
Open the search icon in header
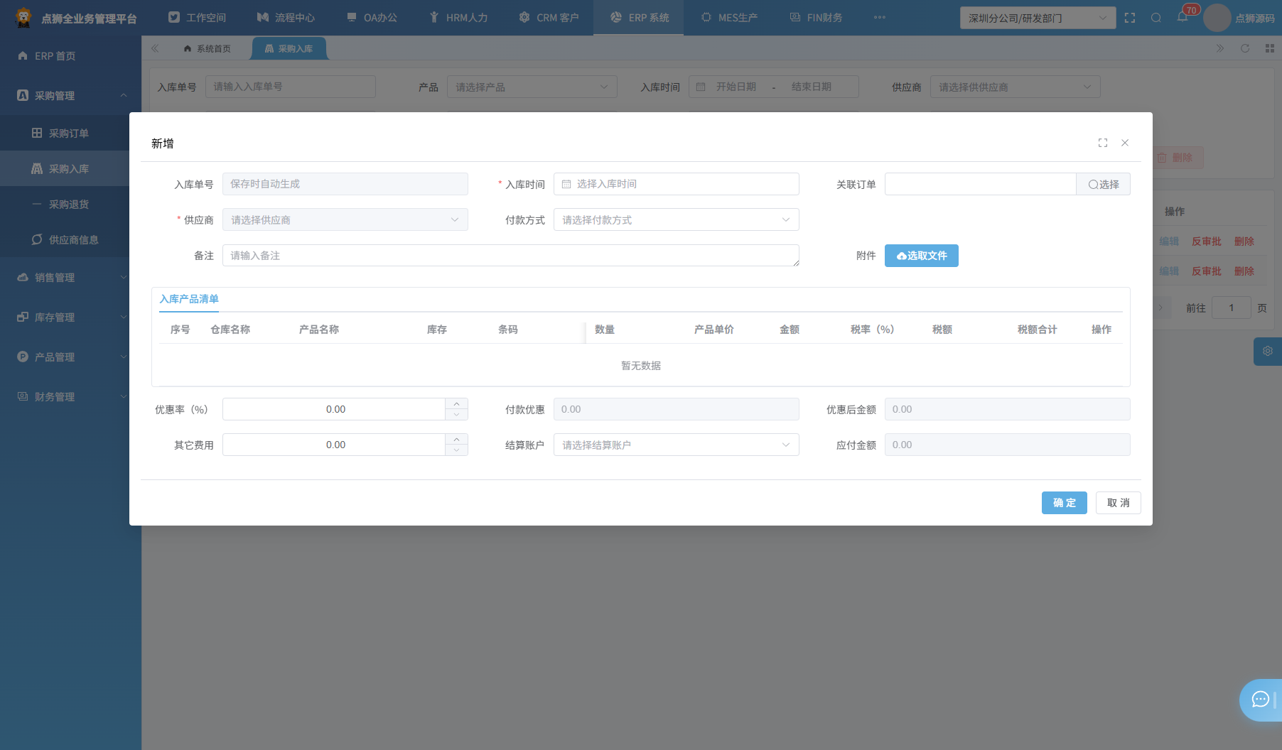1156,18
